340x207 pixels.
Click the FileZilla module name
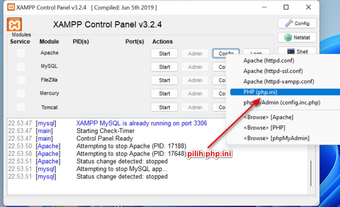pyautogui.click(x=49, y=80)
